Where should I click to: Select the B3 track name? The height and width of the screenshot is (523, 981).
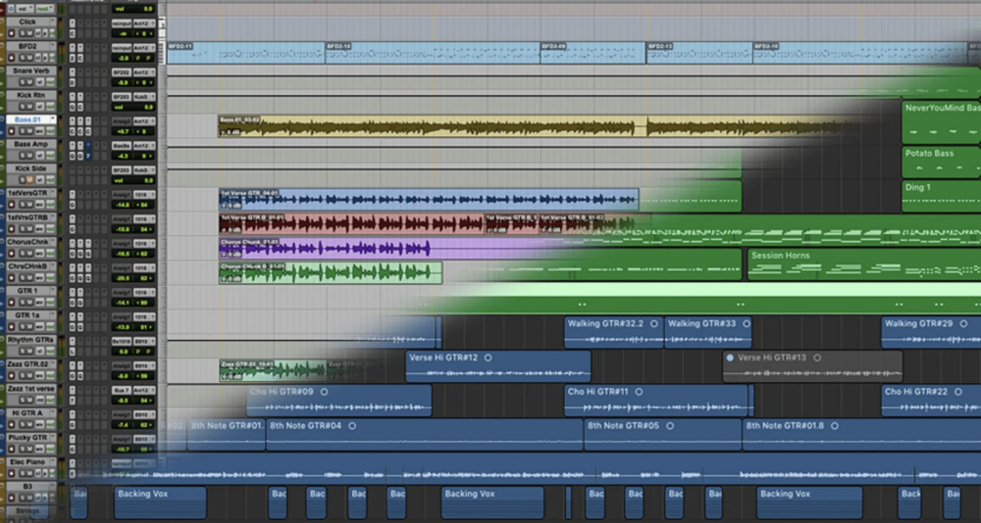(x=26, y=486)
